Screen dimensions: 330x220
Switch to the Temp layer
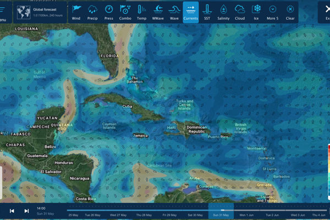pyautogui.click(x=141, y=12)
